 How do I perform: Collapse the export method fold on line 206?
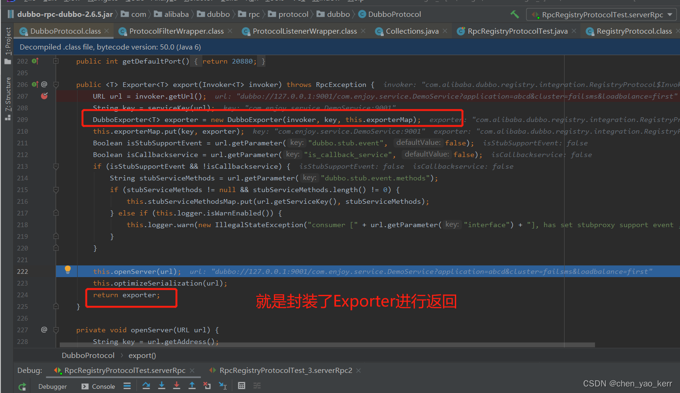click(56, 85)
